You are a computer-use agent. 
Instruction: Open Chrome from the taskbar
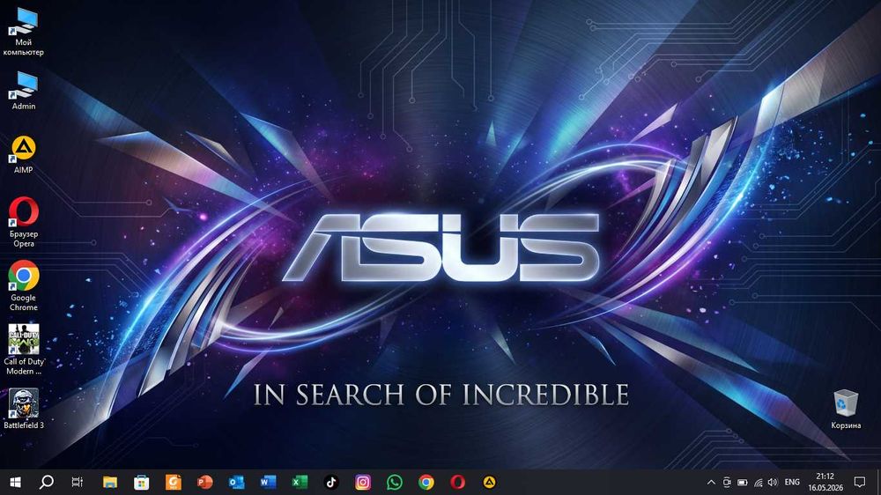click(x=426, y=482)
